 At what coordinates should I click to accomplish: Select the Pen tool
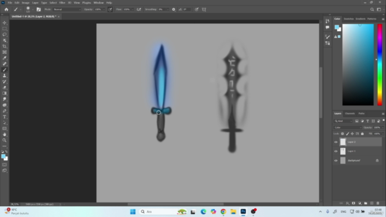coord(4,111)
